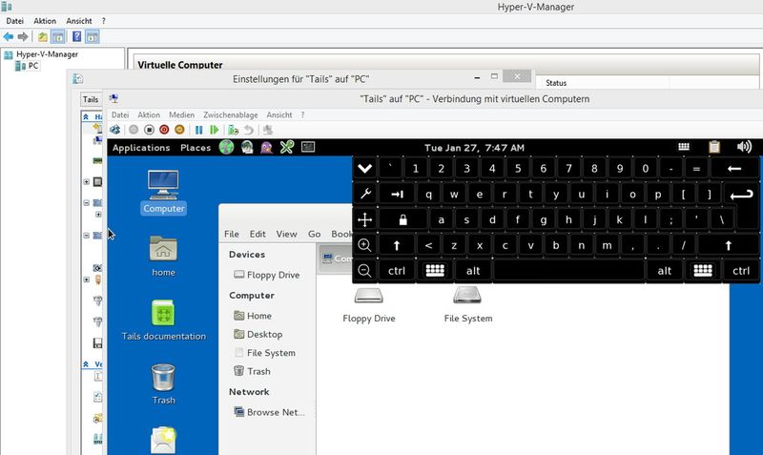The width and height of the screenshot is (763, 455).
Task: Click the Turn Off (stop square) VM icon
Action: (x=150, y=130)
